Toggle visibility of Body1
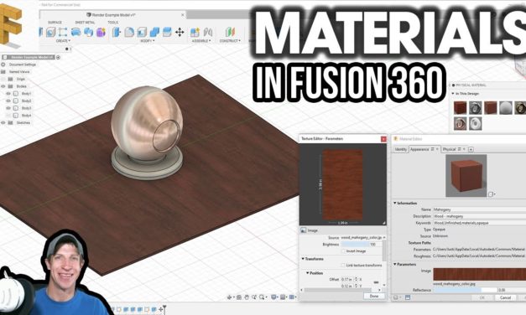The height and width of the screenshot is (315, 526). pyautogui.click(x=8, y=94)
